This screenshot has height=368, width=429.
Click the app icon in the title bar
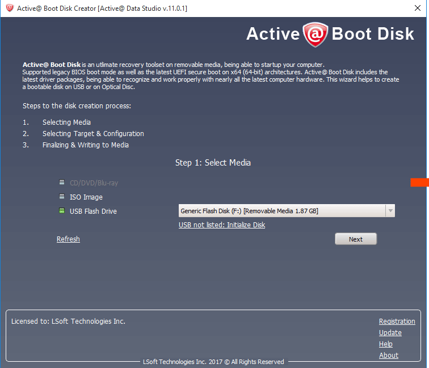tap(10, 8)
